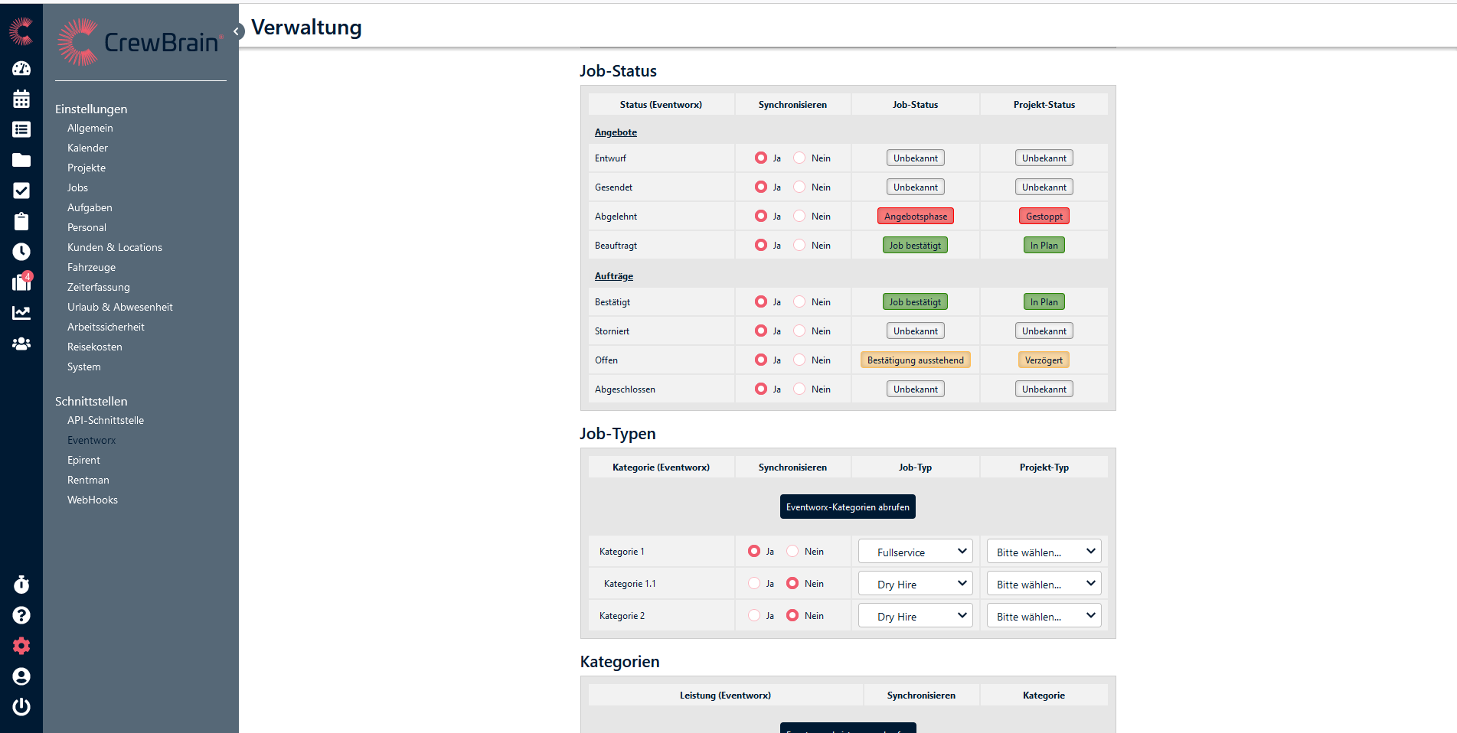
Task: Open the dashboard speedometer icon
Action: click(21, 69)
